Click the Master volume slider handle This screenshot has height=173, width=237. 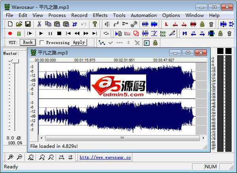pyautogui.click(x=15, y=61)
